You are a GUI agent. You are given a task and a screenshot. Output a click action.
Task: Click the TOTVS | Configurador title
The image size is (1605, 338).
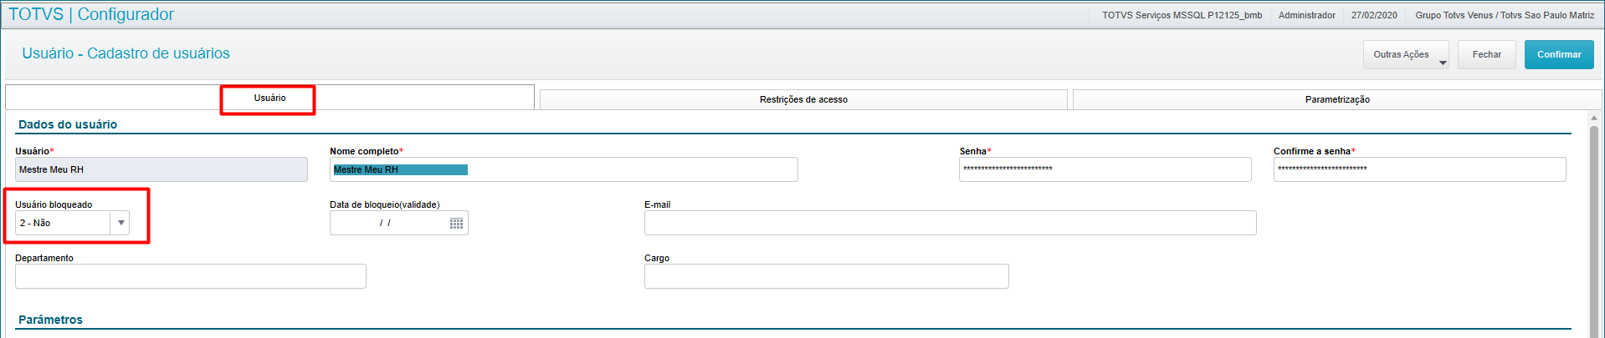click(91, 14)
